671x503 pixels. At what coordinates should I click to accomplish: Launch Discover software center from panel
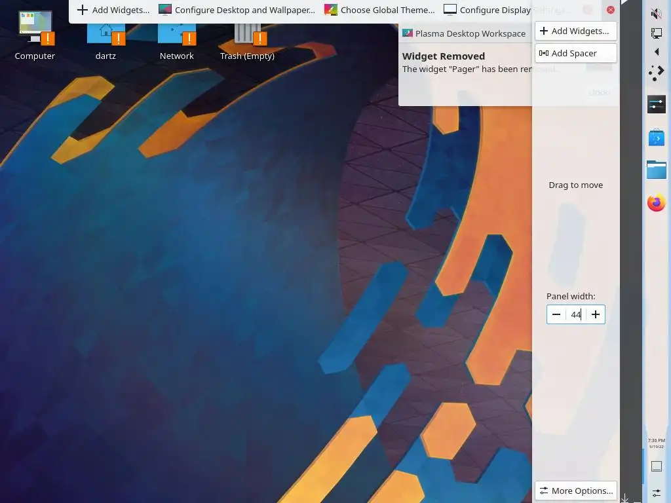tap(657, 138)
